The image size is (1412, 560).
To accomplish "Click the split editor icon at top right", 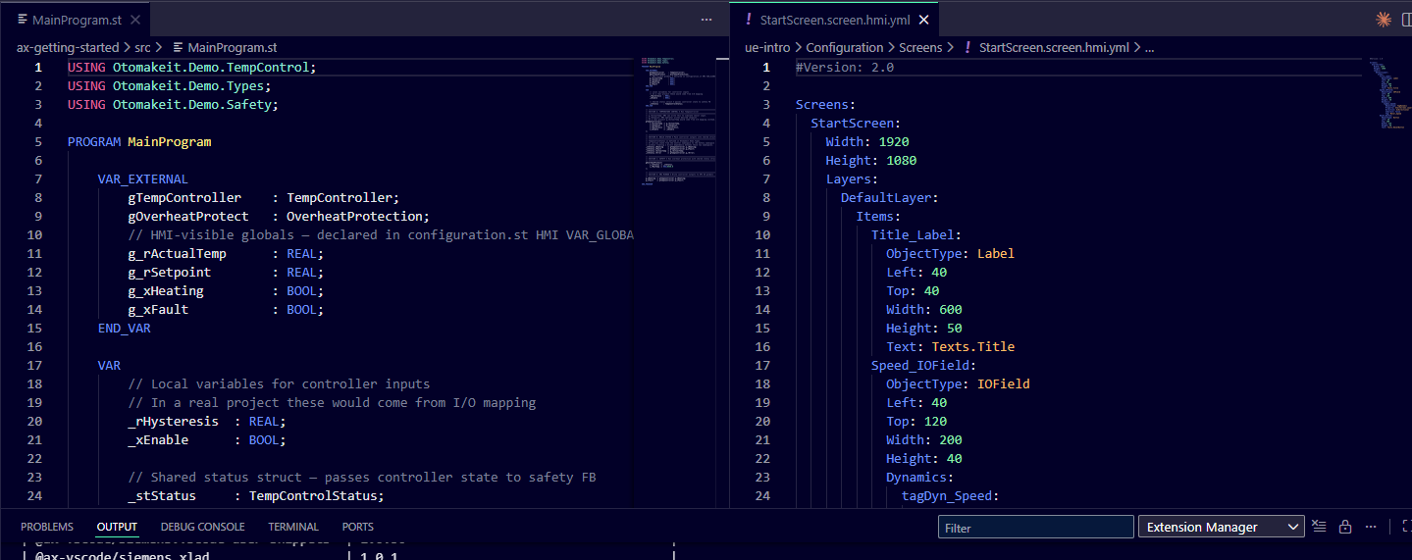I will [x=1408, y=20].
